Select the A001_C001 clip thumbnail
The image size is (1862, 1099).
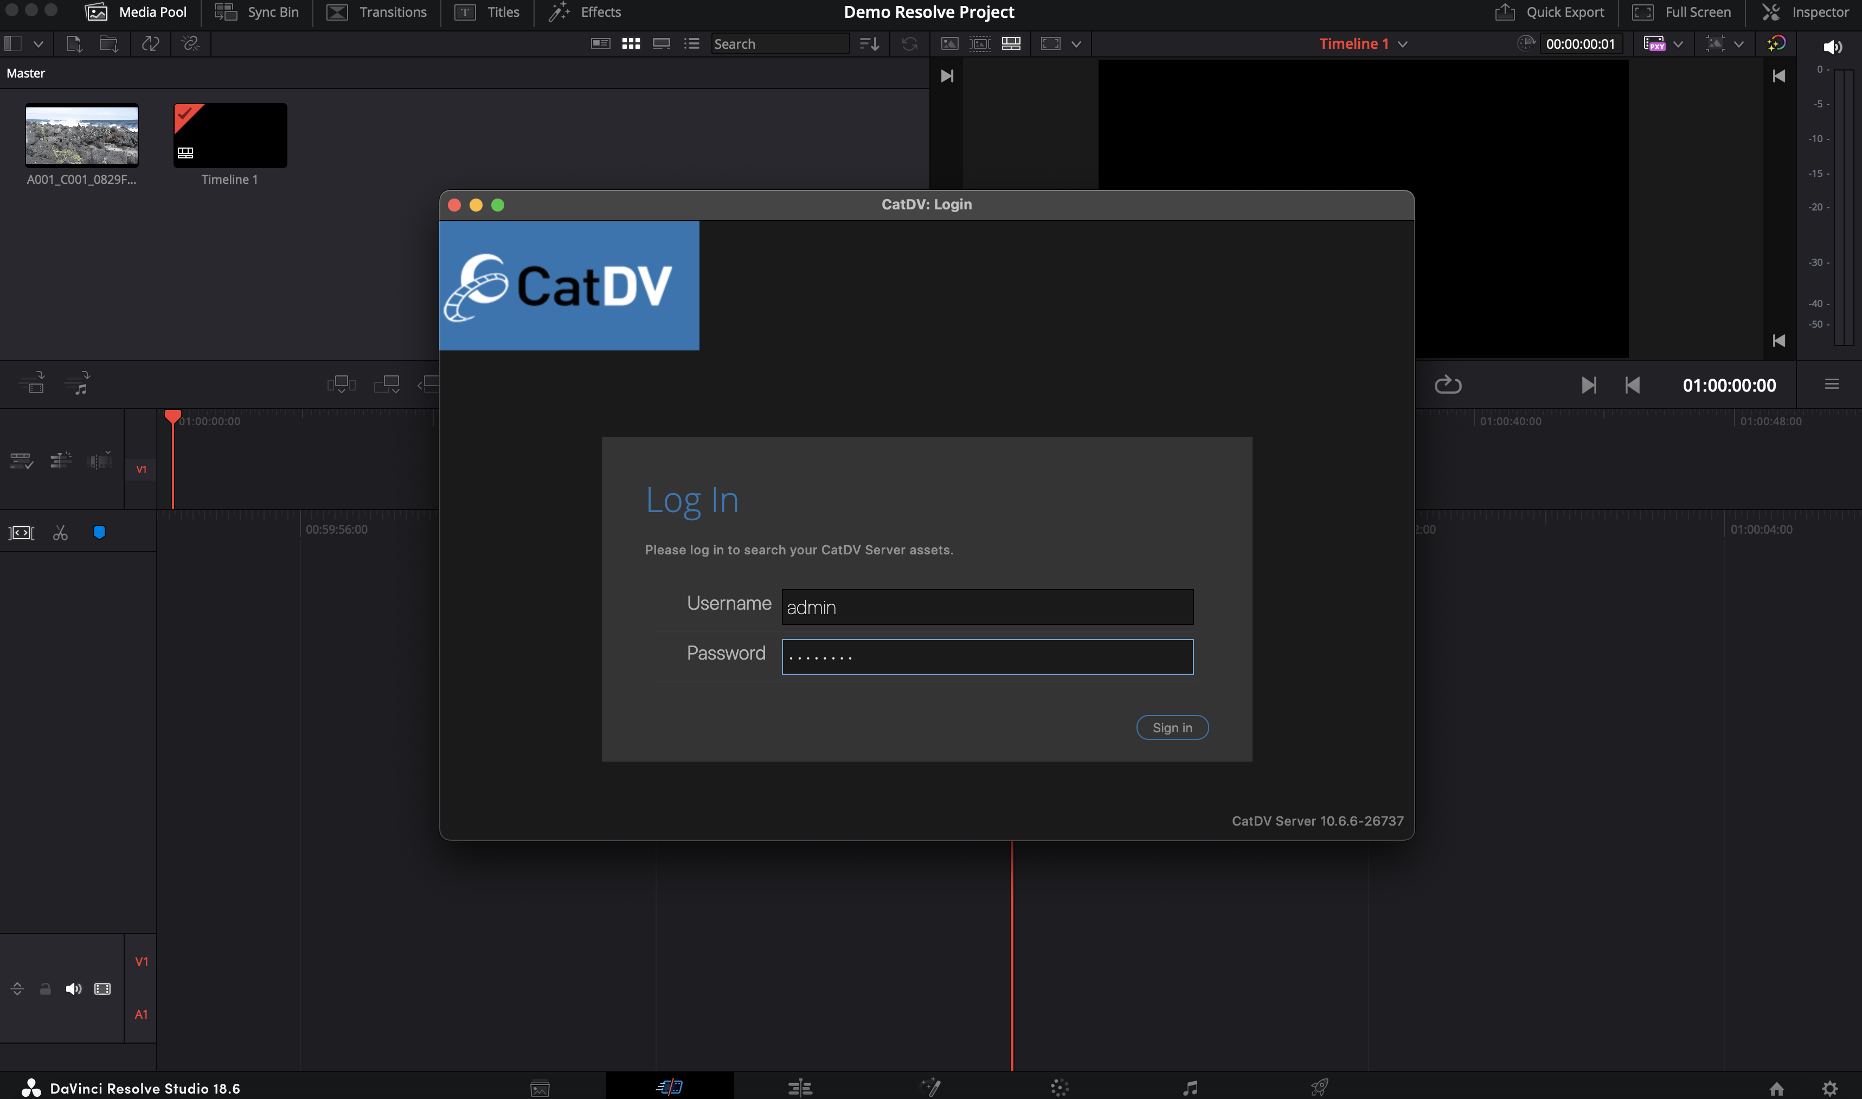pos(81,135)
